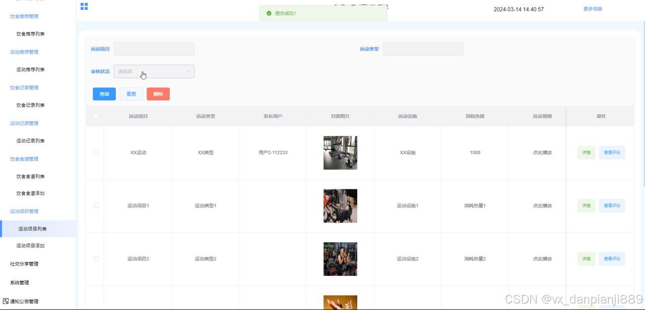
Task: Click the calorie value 1588
Action: 475,152
